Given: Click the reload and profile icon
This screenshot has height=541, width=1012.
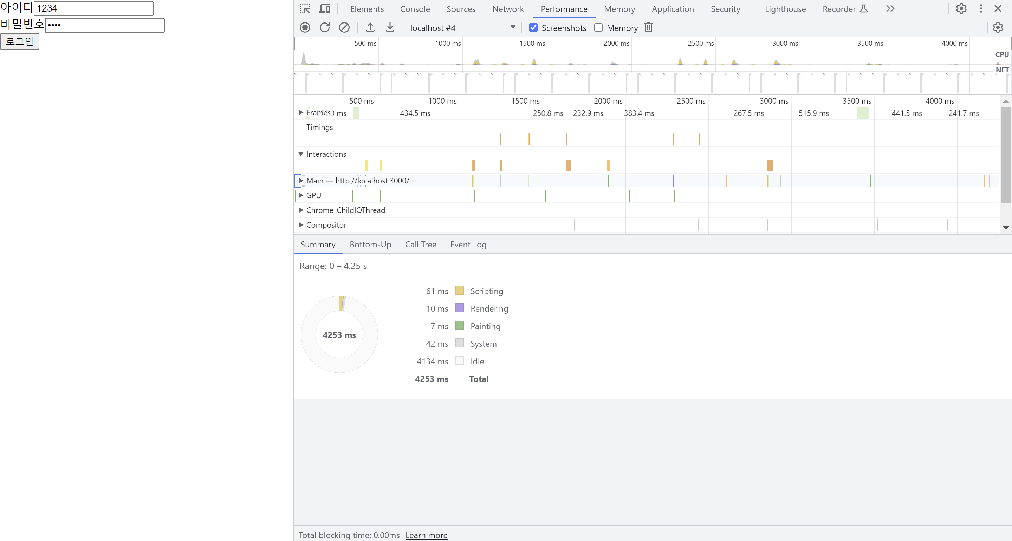Looking at the screenshot, I should pyautogui.click(x=324, y=27).
